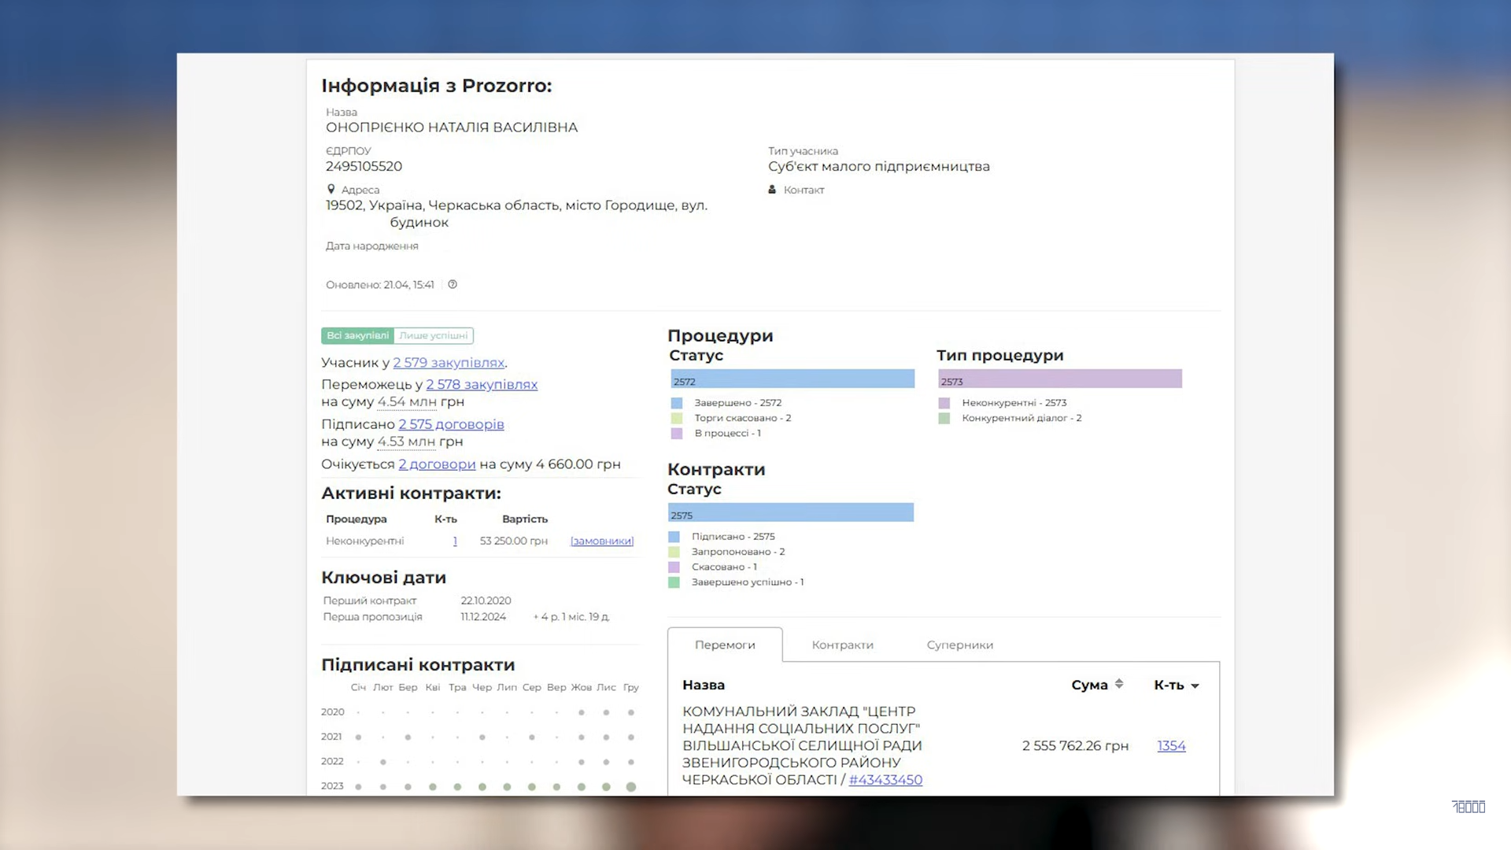Click the замовники link in active contracts
Screen dimensions: 1511x850
[x=602, y=541]
